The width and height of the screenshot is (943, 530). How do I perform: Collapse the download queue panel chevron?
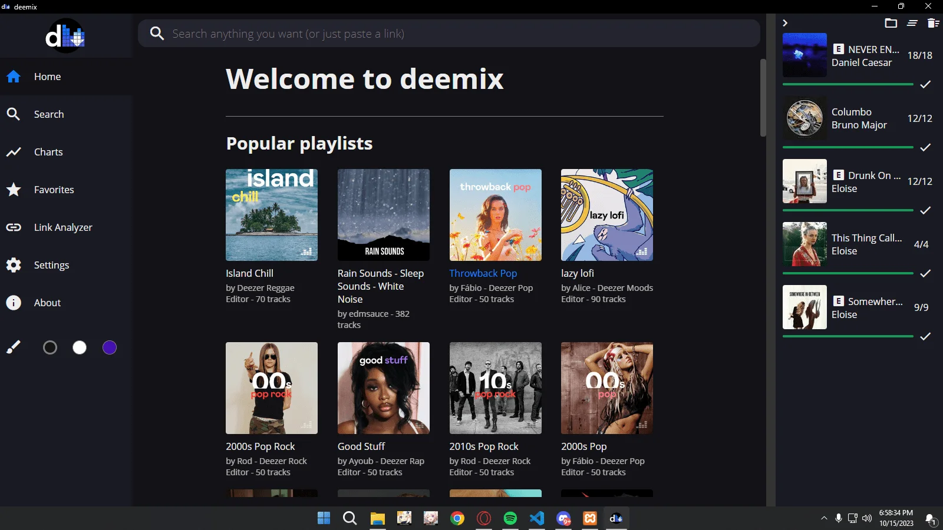tap(785, 23)
